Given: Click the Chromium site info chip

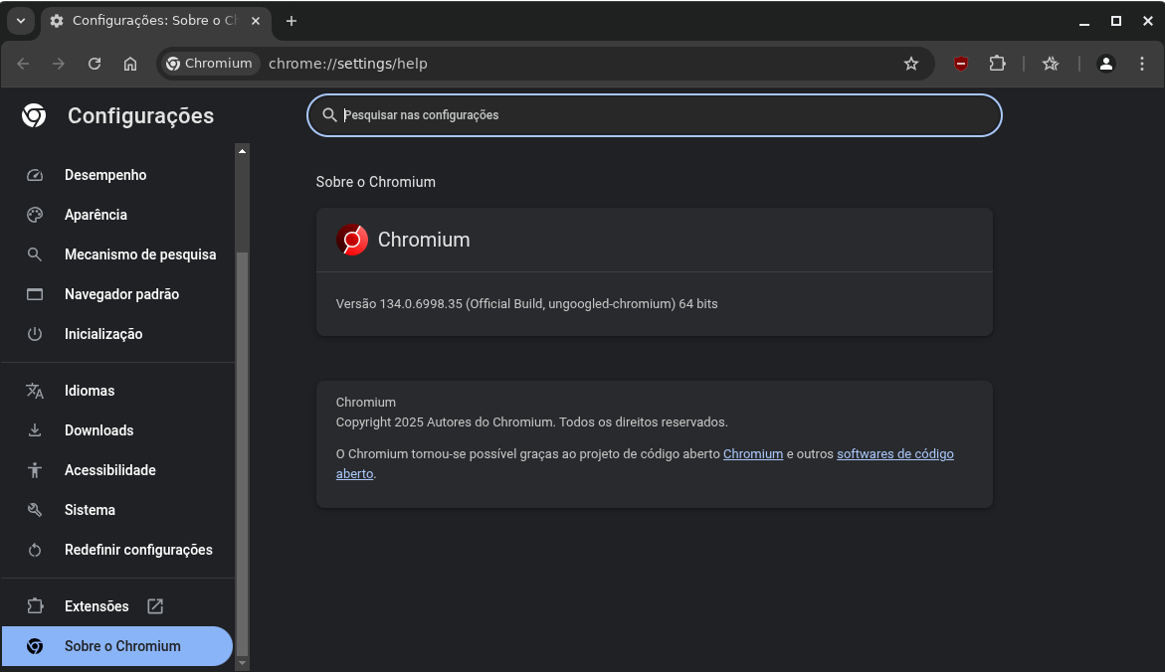Looking at the screenshot, I should (210, 64).
